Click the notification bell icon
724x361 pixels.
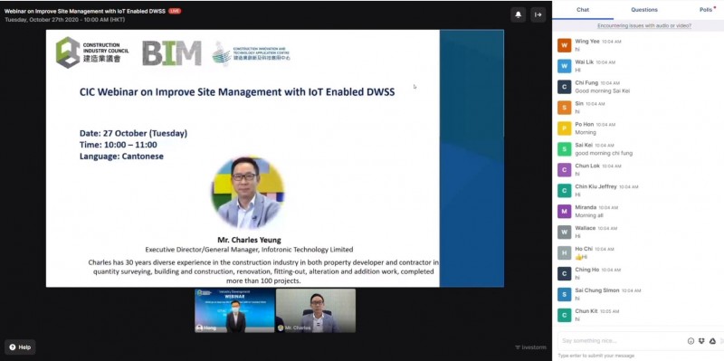pos(518,14)
